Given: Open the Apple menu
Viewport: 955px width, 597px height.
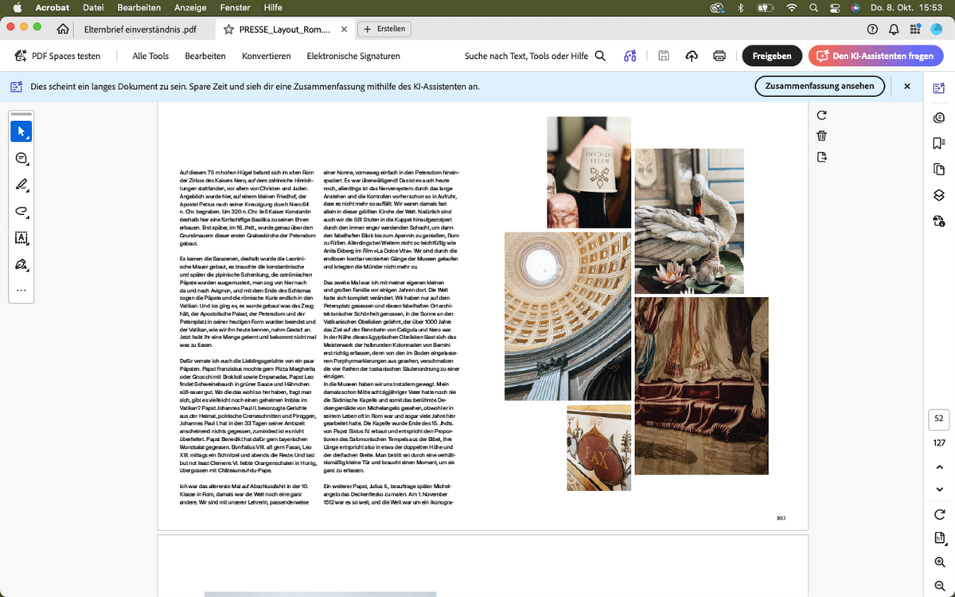Looking at the screenshot, I should 16,7.
